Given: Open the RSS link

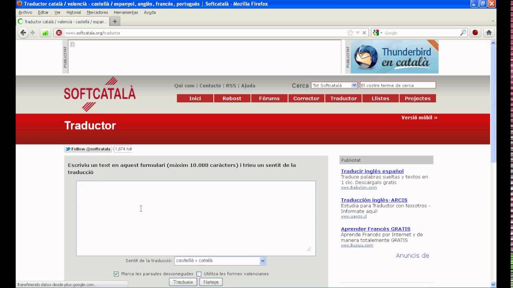Looking at the screenshot, I should tap(231, 86).
